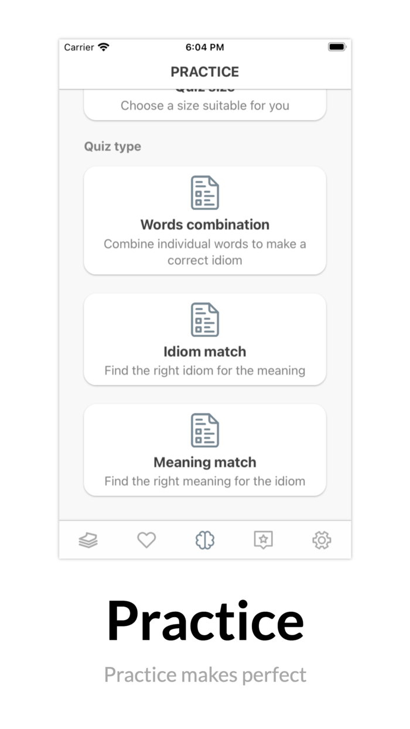Start the Meaning match quiz
This screenshot has width=410, height=729.
click(205, 462)
